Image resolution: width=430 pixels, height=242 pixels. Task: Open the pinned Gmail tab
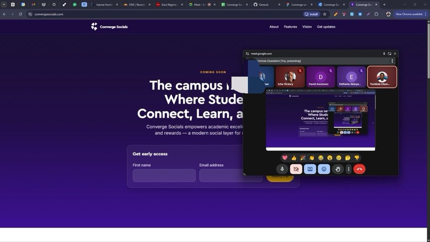[x=33, y=5]
